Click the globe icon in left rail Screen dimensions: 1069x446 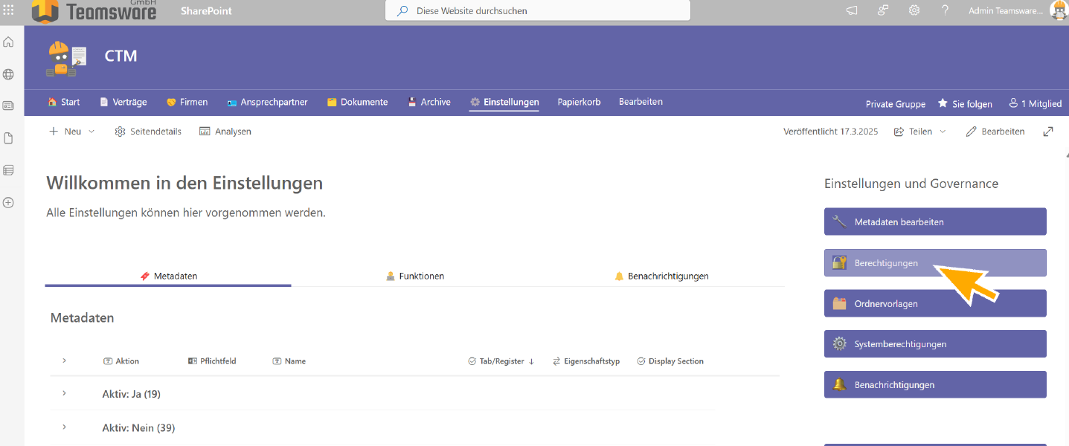(9, 74)
